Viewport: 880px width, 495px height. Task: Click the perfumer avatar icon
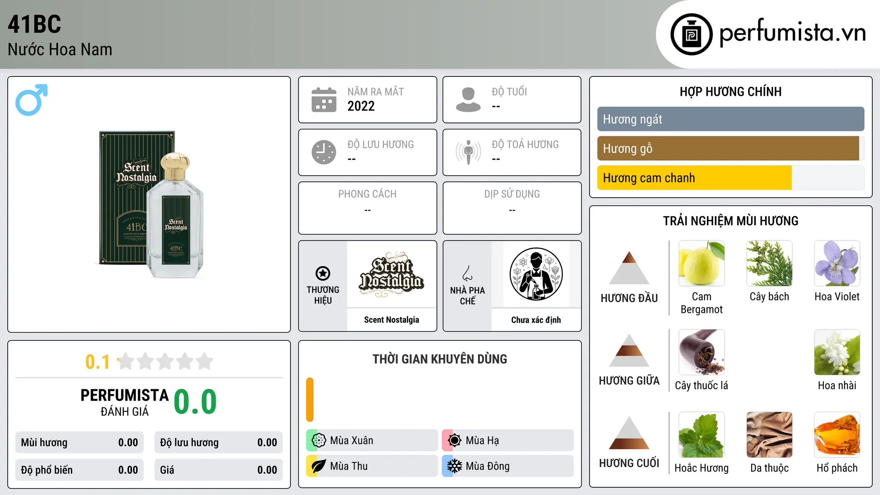tap(536, 274)
